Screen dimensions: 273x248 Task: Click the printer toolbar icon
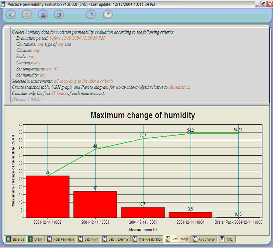[x=59, y=15]
